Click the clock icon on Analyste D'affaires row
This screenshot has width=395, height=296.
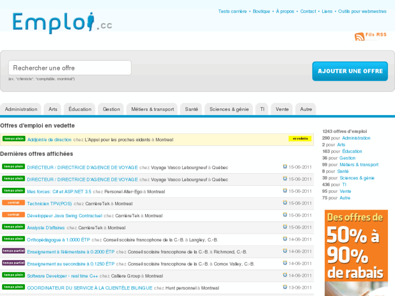point(285,227)
